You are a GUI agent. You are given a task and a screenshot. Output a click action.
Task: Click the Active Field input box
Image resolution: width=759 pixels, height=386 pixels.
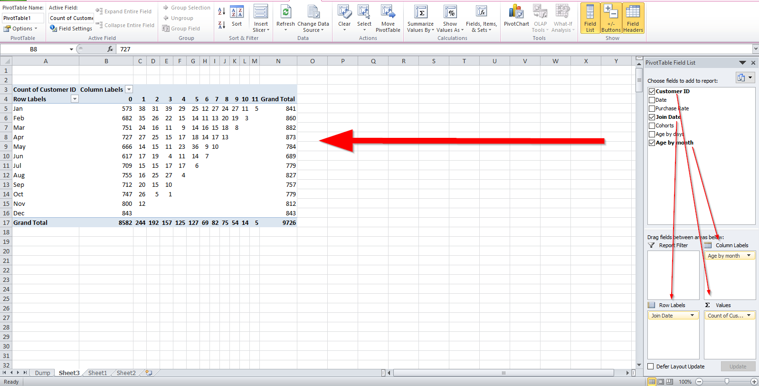click(x=71, y=18)
